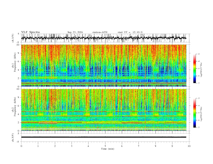Viewport: 213px width, 164px height.
Task: Click the "ch.1(V)" axis label
Action: click(13, 38)
